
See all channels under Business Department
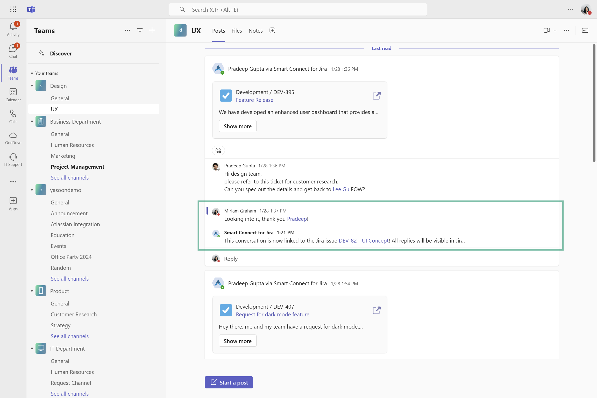pyautogui.click(x=70, y=177)
